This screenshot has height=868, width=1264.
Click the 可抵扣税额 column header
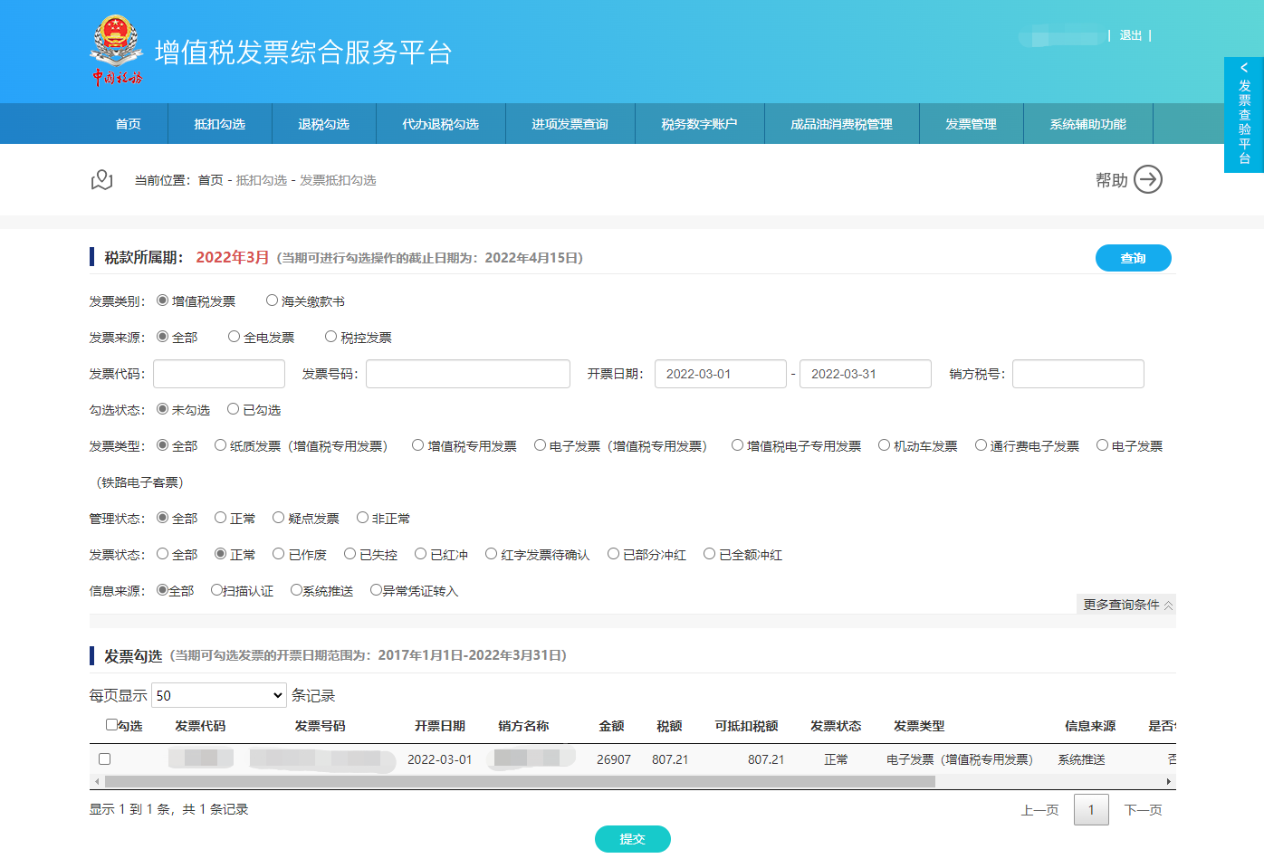(747, 726)
